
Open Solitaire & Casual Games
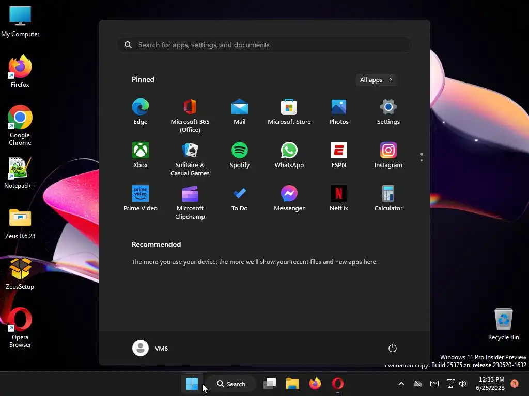pyautogui.click(x=190, y=159)
